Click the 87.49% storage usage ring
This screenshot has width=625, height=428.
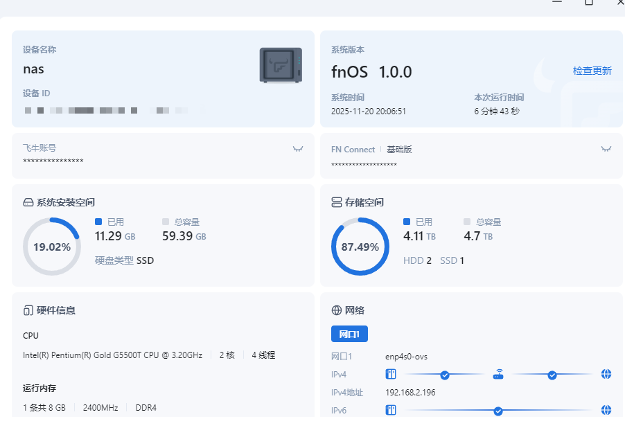360,247
